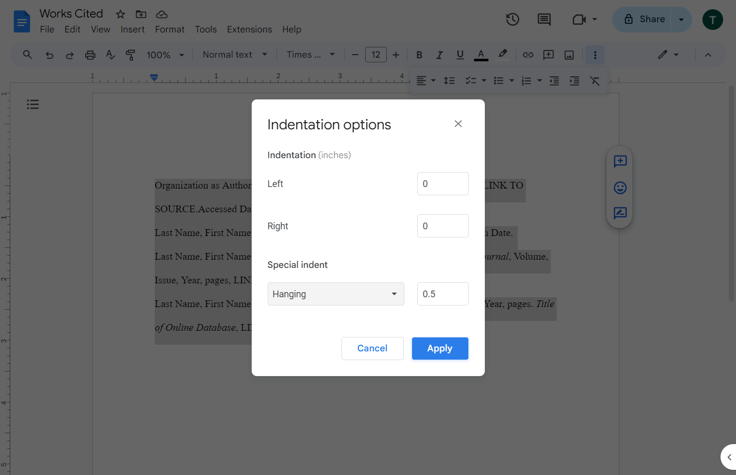
Task: Print the document
Action: coord(90,55)
